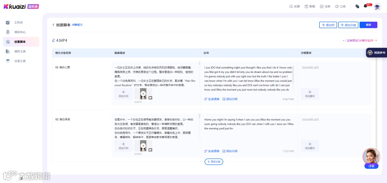Open the user avatar menu
The height and width of the screenshot is (183, 387).
click(377, 7)
